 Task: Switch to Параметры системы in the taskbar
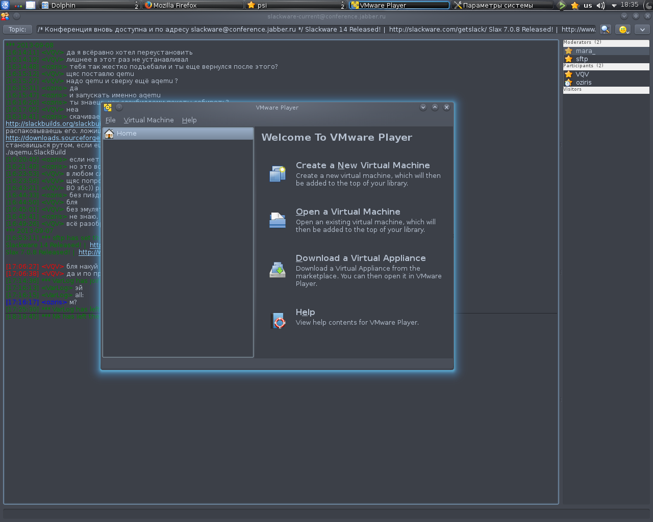[503, 5]
